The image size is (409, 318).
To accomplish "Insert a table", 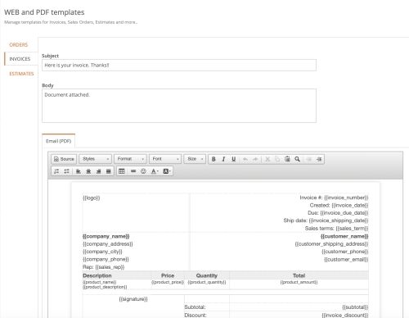I will (x=122, y=171).
